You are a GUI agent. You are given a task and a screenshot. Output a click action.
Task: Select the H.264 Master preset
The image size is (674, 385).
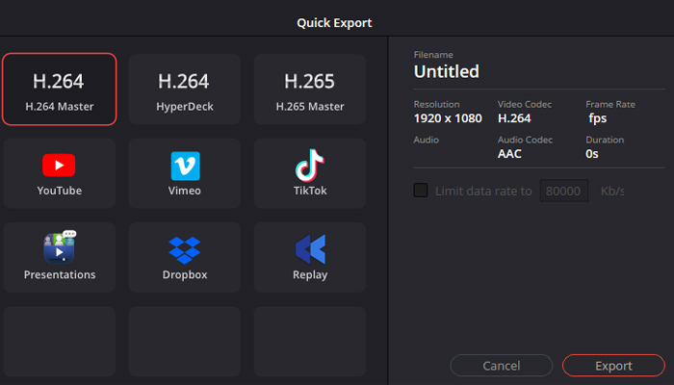(60, 90)
